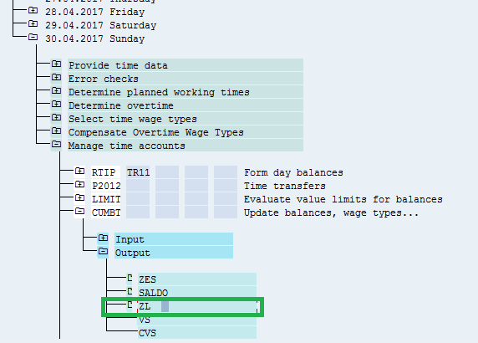The width and height of the screenshot is (478, 343).
Task: Select the 28.04.2017 Friday row
Action: pos(94,13)
